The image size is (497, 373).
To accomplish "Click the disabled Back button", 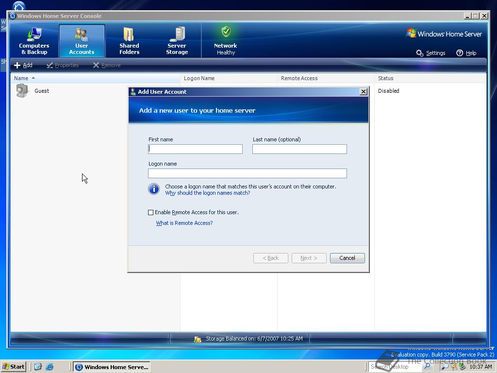I will 271,258.
